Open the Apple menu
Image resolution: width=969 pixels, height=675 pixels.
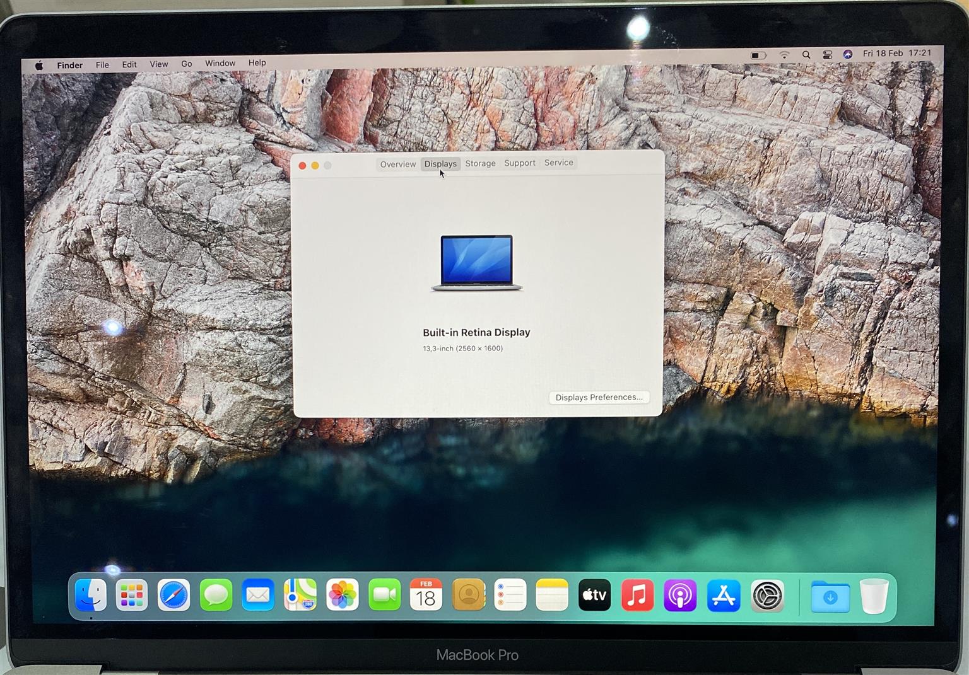click(39, 66)
